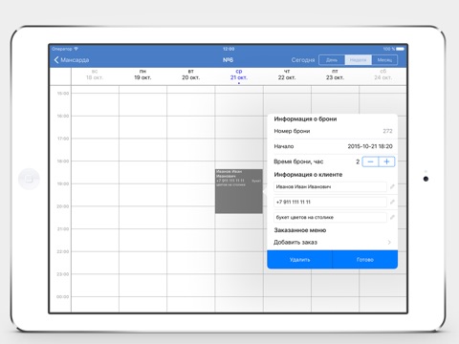Viewport: 459px width, 344px height.
Task: Click the pencil icon beside the flowers note
Action: click(392, 217)
